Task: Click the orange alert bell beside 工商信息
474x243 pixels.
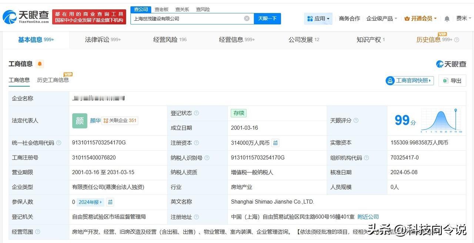Action: tap(40, 64)
